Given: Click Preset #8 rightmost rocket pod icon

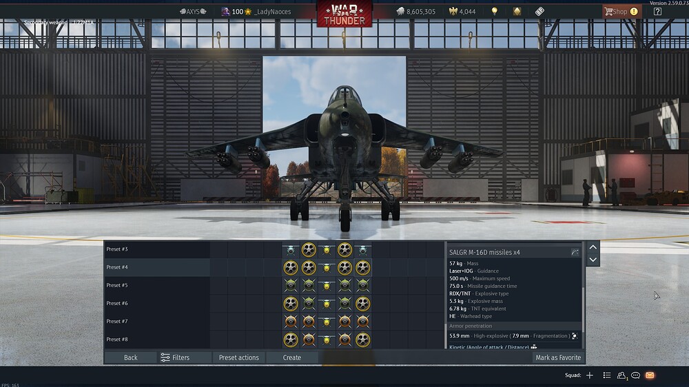Looking at the screenshot, I should click(x=362, y=339).
